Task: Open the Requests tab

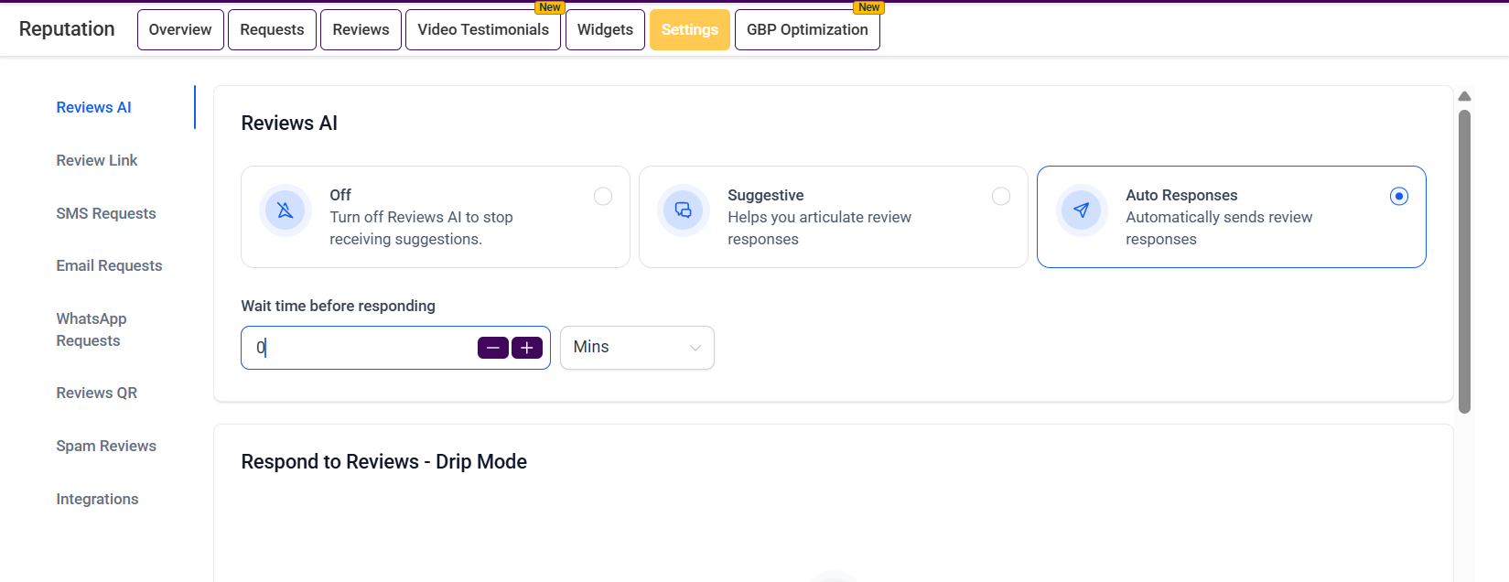Action: [x=272, y=29]
